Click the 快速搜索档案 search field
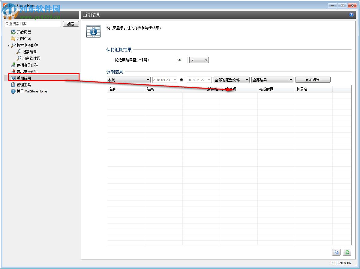The width and height of the screenshot is (360, 269). coord(32,24)
